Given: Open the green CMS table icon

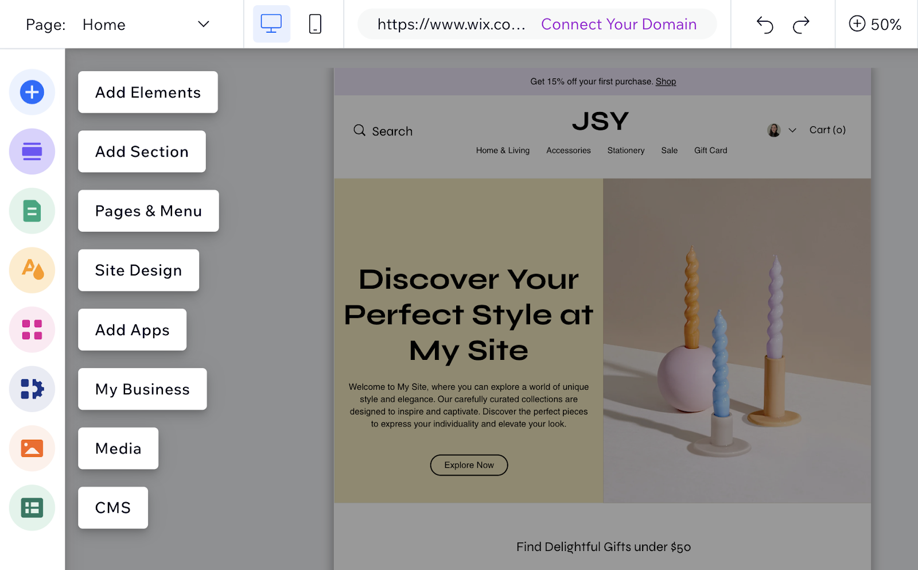Looking at the screenshot, I should 32,508.
